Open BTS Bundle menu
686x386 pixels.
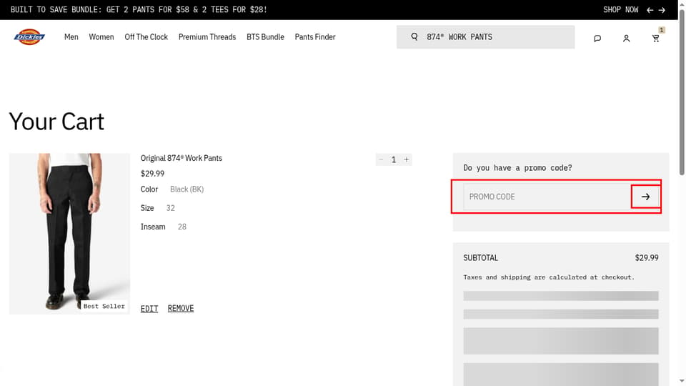pyautogui.click(x=265, y=37)
